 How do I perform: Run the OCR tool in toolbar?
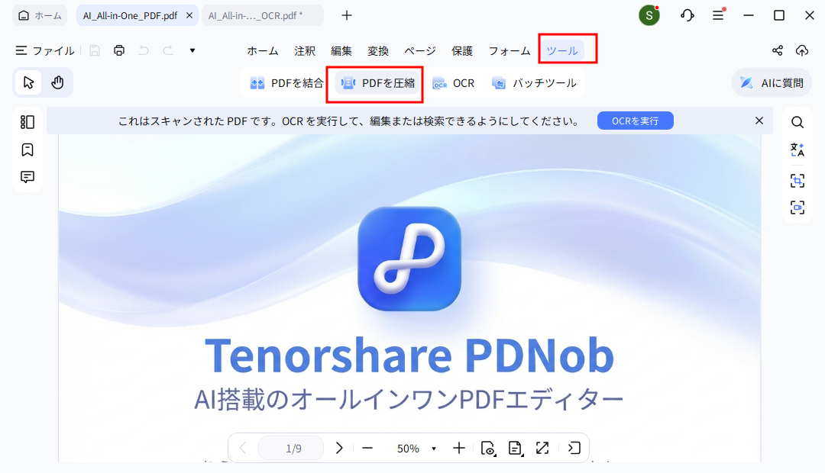453,83
